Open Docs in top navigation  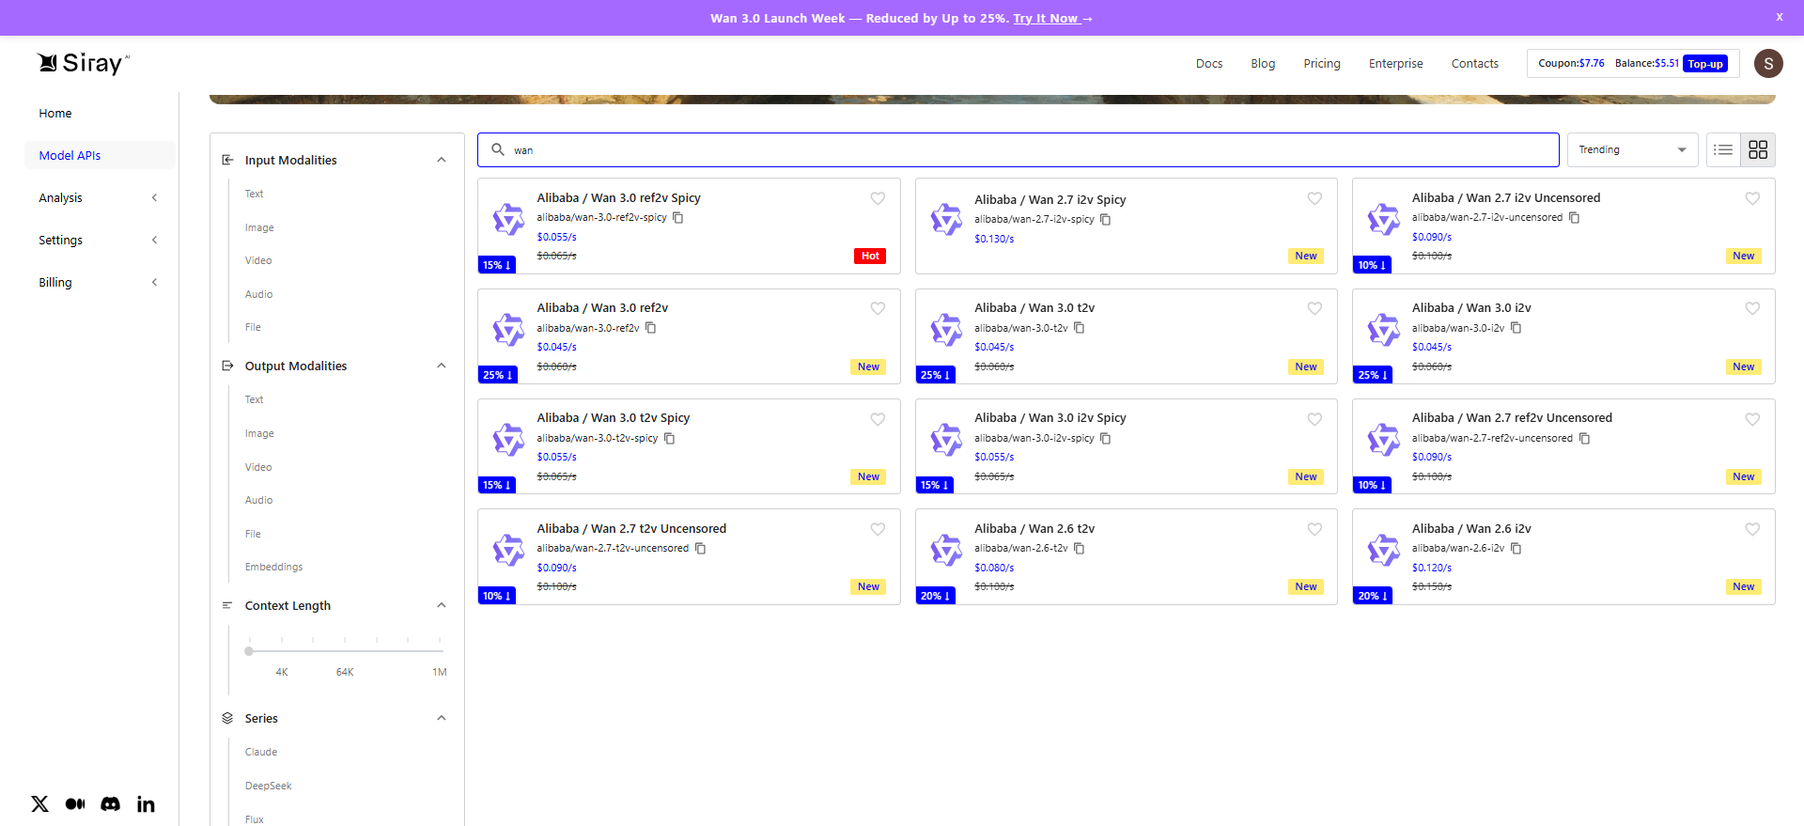(1209, 63)
